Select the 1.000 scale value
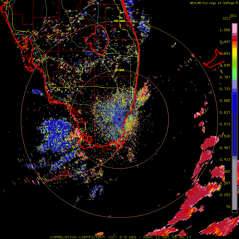The height and width of the screenshot is (239, 239). [x=225, y=30]
